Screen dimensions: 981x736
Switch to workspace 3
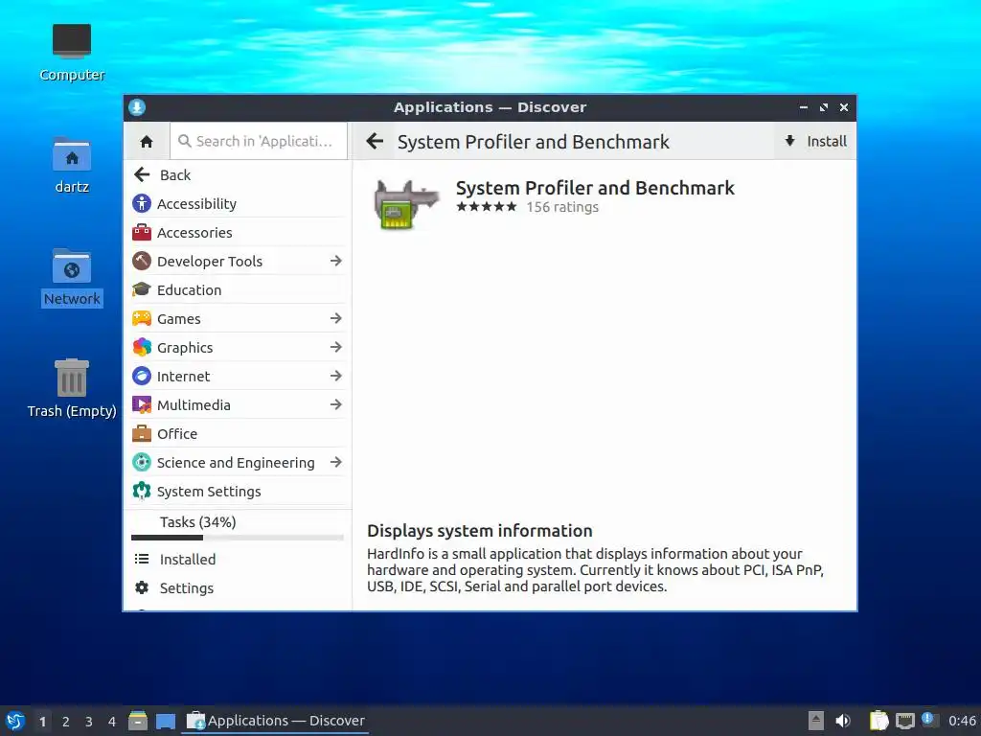(x=89, y=722)
